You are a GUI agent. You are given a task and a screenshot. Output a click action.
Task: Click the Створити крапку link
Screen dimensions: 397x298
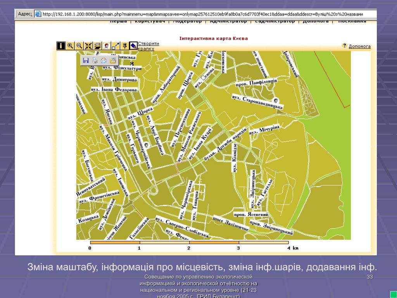point(148,46)
